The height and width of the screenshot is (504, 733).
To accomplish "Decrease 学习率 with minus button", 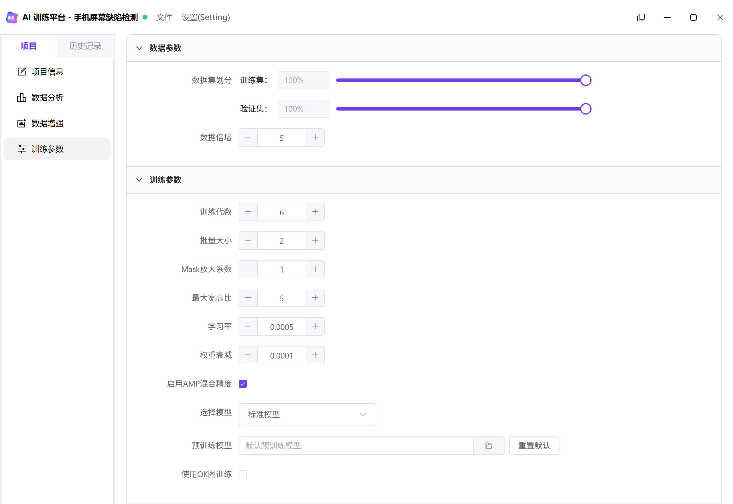I will click(249, 326).
